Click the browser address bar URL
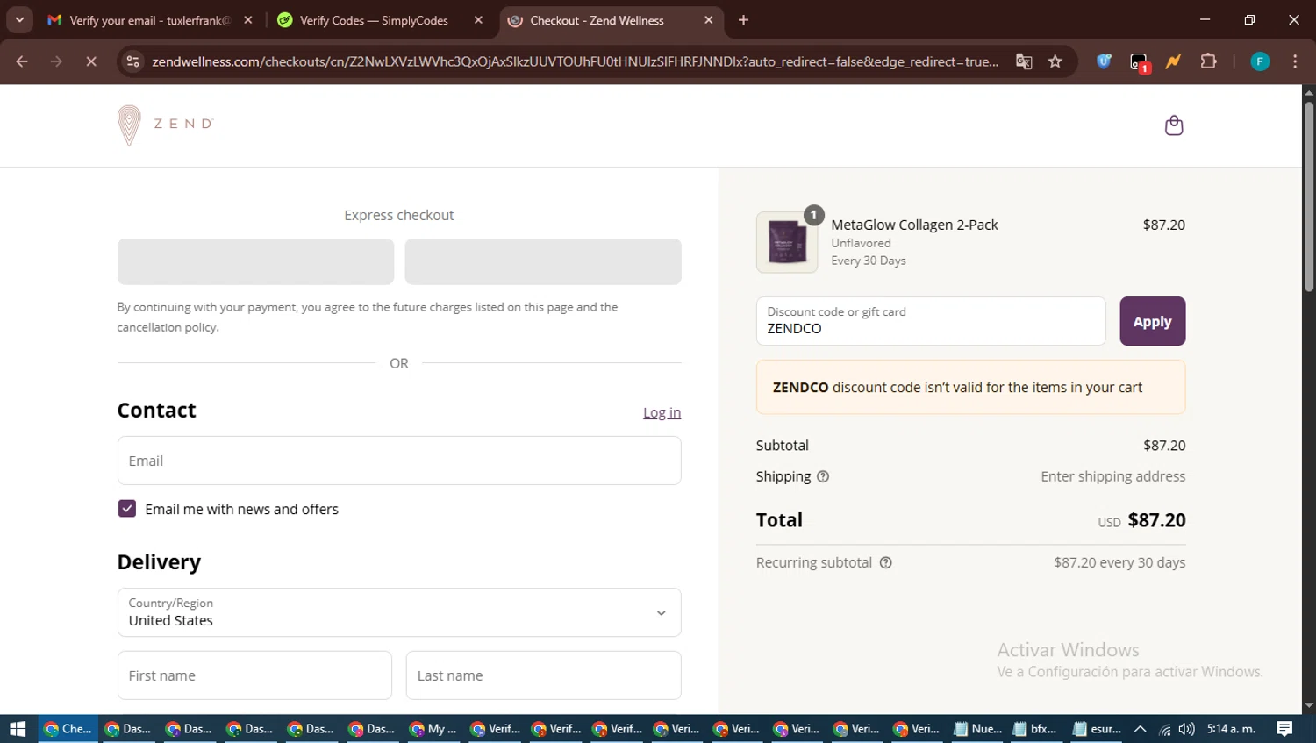This screenshot has height=743, width=1316. coord(575,61)
